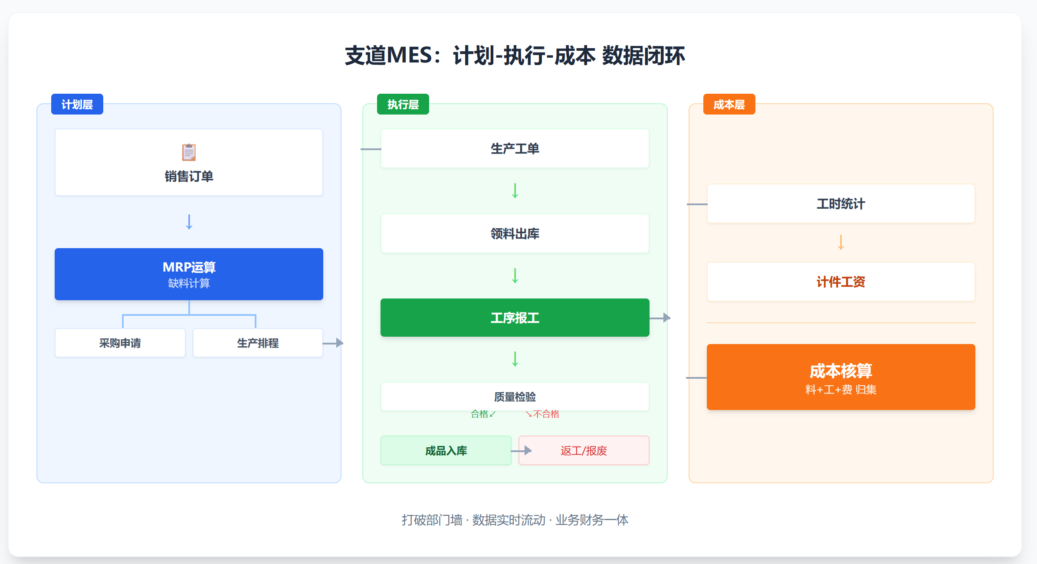
Task: Click the clipboard icon above 销售订单
Action: [x=189, y=152]
